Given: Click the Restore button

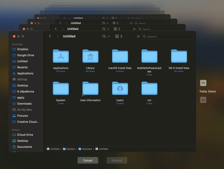Looking at the screenshot, I should tap(117, 160).
